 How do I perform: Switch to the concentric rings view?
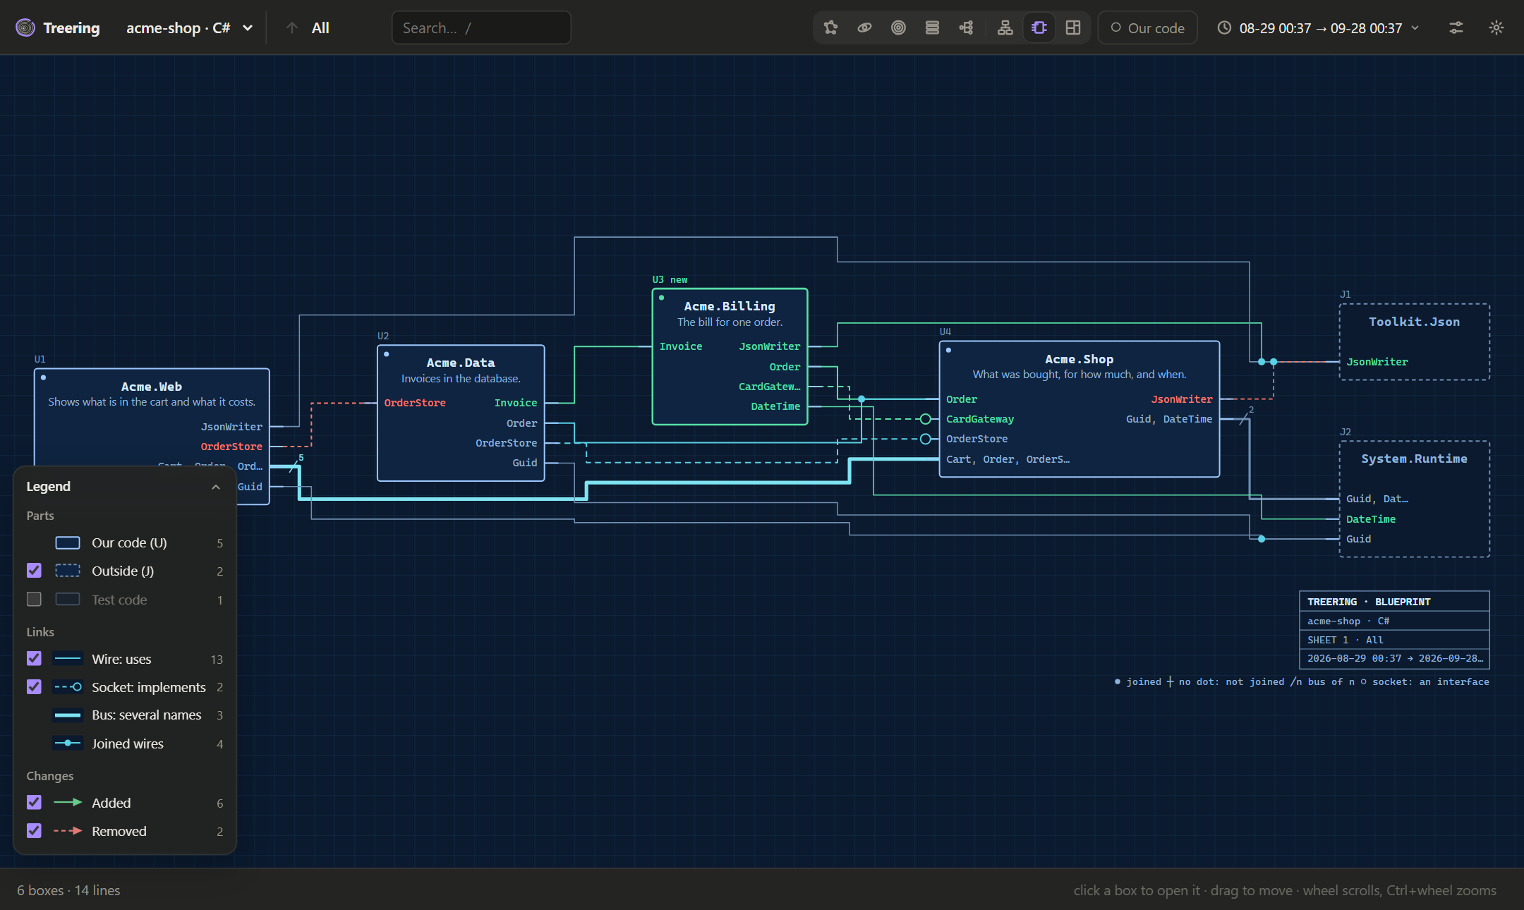[x=898, y=28]
